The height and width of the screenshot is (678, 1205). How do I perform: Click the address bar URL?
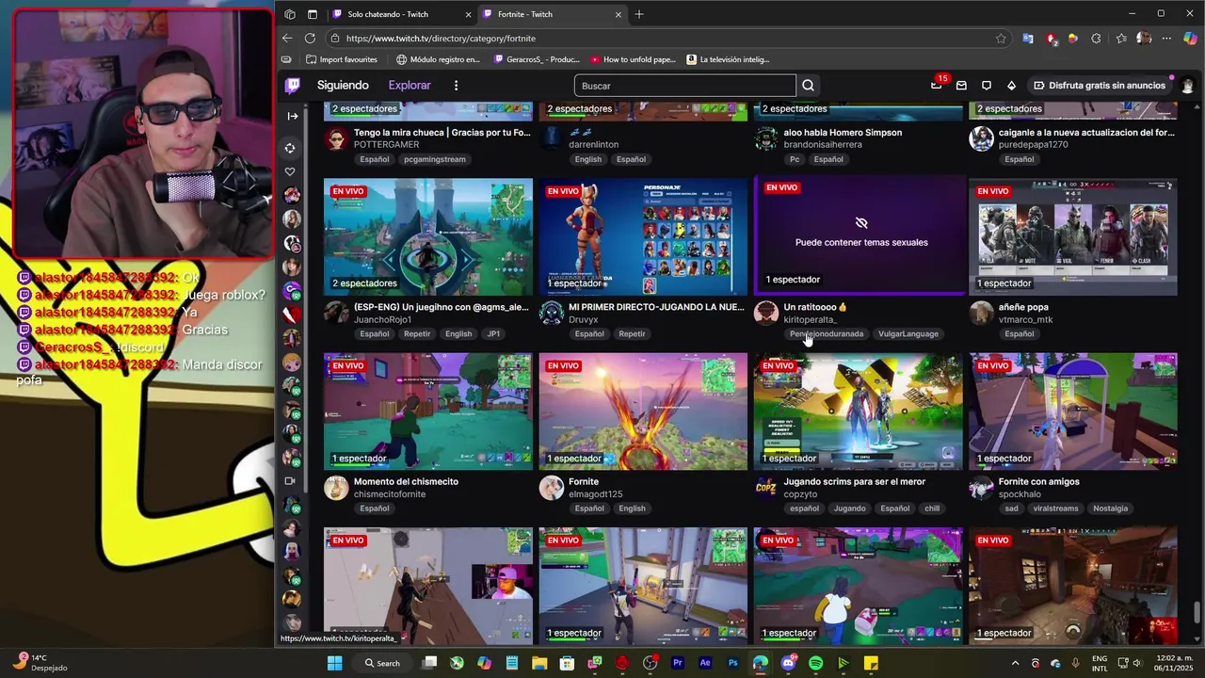pyautogui.click(x=441, y=39)
